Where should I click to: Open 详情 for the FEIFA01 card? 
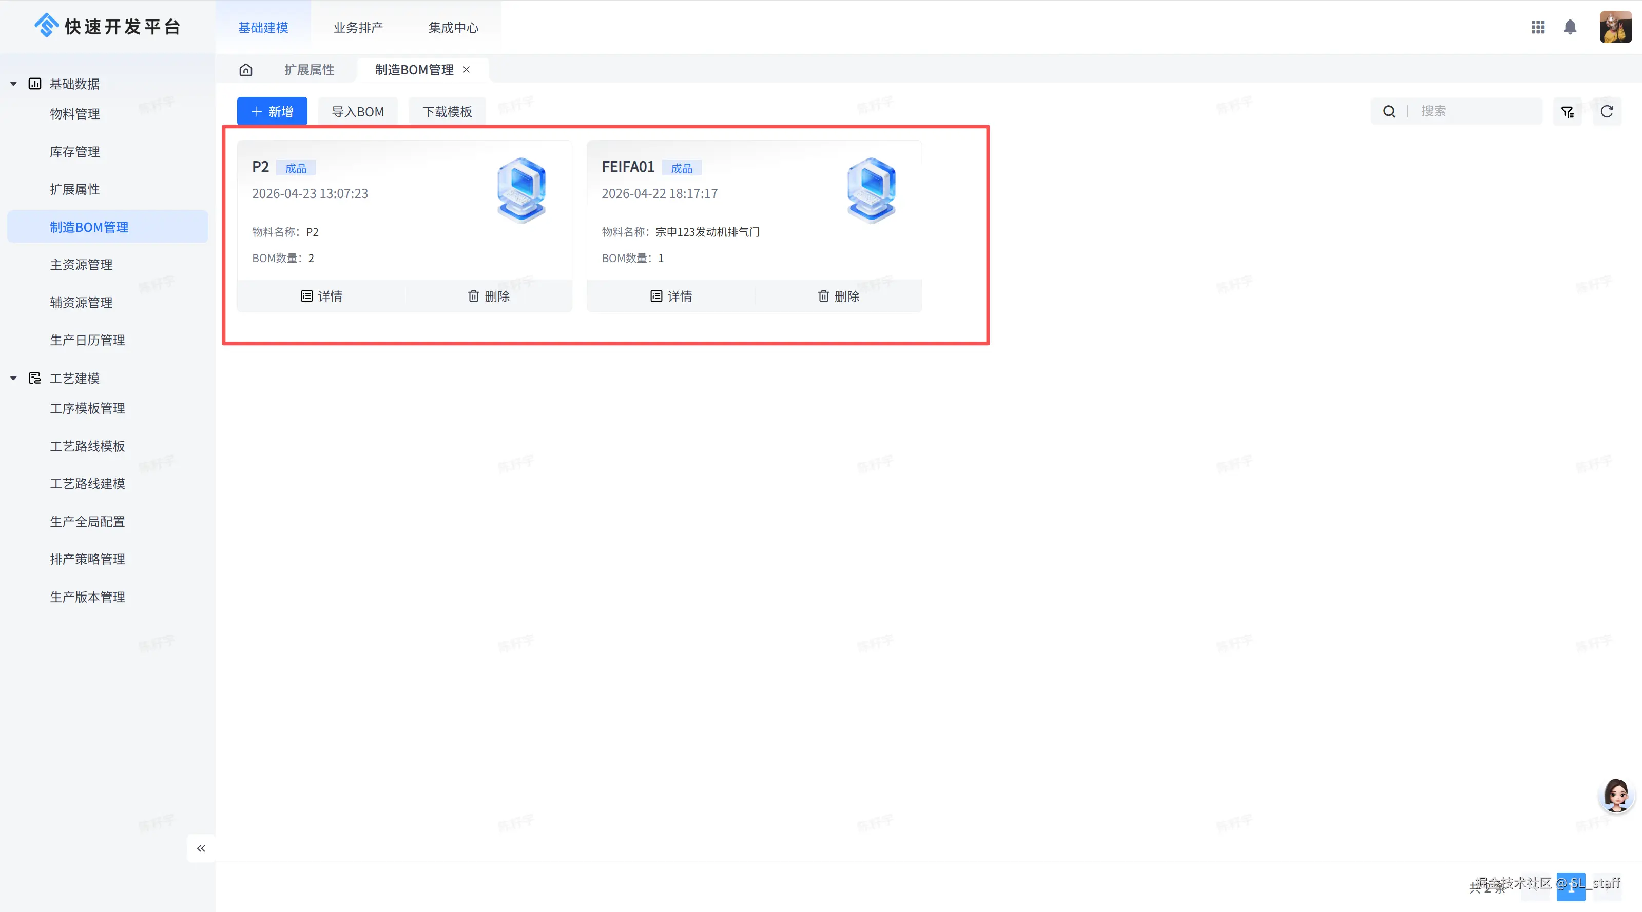671,296
